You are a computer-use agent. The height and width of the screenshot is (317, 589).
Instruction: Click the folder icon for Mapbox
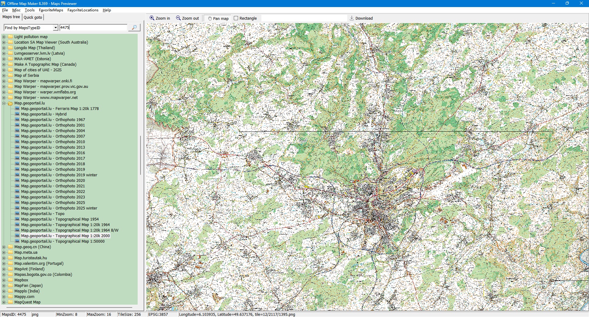pyautogui.click(x=10, y=280)
